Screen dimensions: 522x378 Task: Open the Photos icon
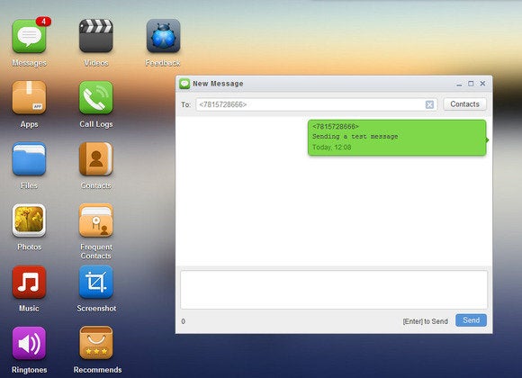pyautogui.click(x=29, y=220)
